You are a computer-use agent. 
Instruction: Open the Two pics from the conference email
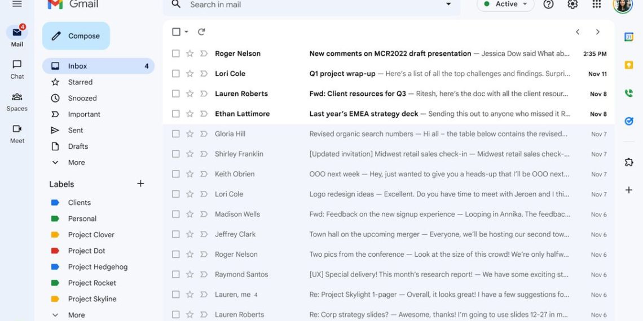[x=389, y=254]
